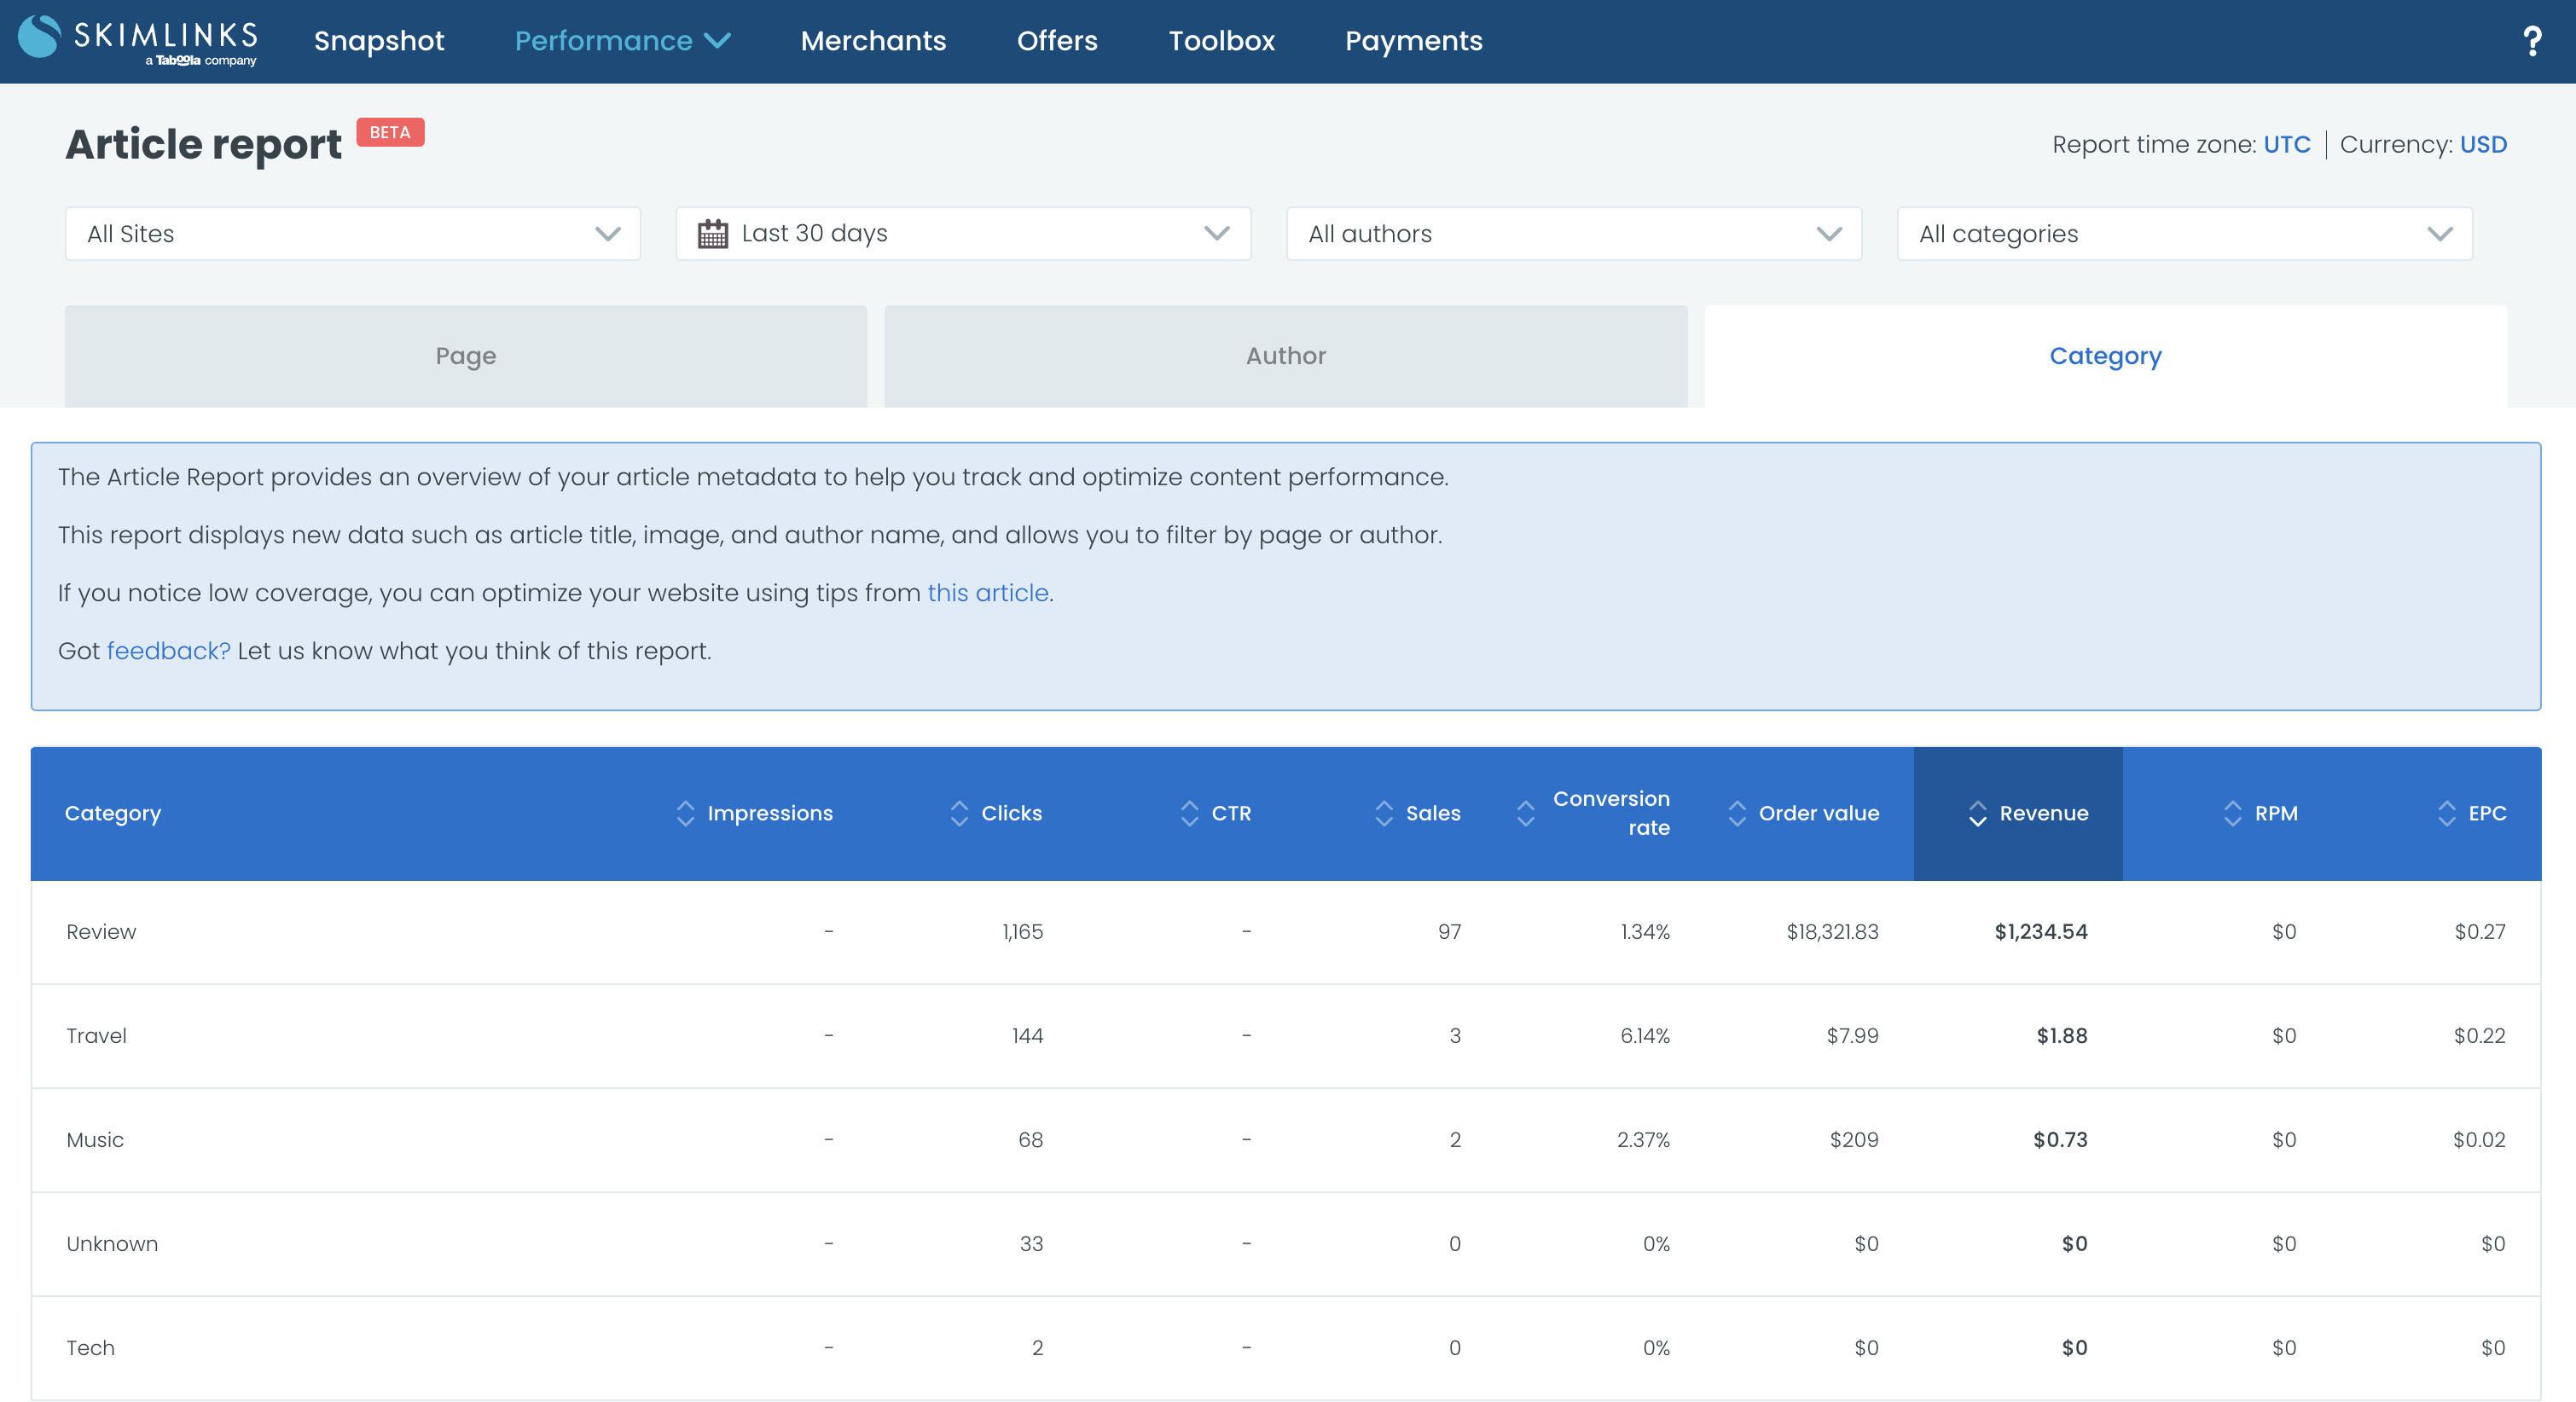Click the Skimlinks logo
Screen dimensions: 2576x1402
pyautogui.click(x=138, y=41)
